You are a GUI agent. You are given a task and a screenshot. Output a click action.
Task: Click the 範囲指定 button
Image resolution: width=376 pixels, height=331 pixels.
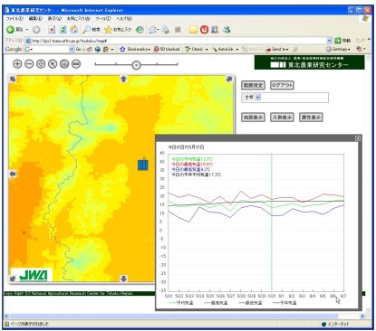click(x=253, y=85)
